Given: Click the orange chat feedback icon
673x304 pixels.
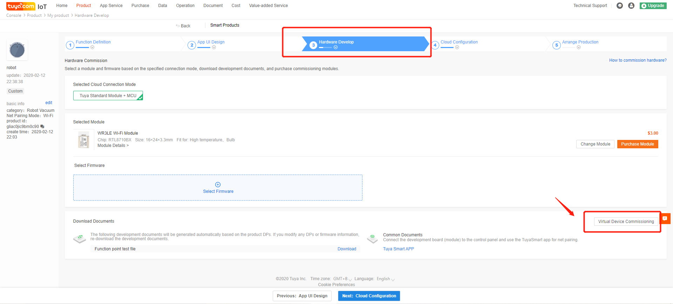Looking at the screenshot, I should pyautogui.click(x=665, y=218).
